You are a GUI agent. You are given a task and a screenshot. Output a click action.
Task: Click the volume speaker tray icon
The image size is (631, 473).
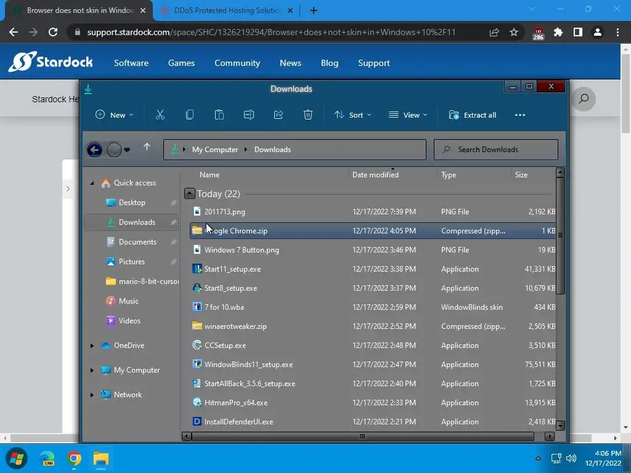tap(571, 458)
